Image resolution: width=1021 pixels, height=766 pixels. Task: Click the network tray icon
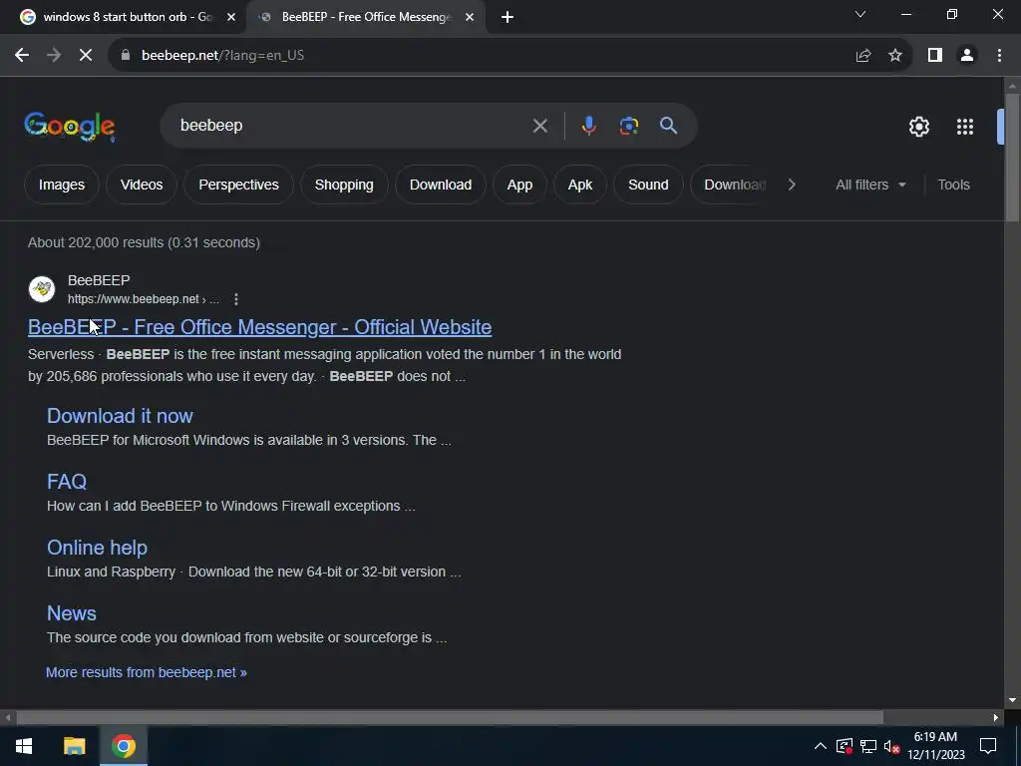(x=868, y=746)
